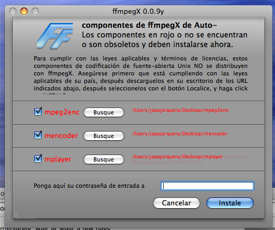Click the greyed-out zoom window button
The image size is (275, 230).
[x=35, y=11]
